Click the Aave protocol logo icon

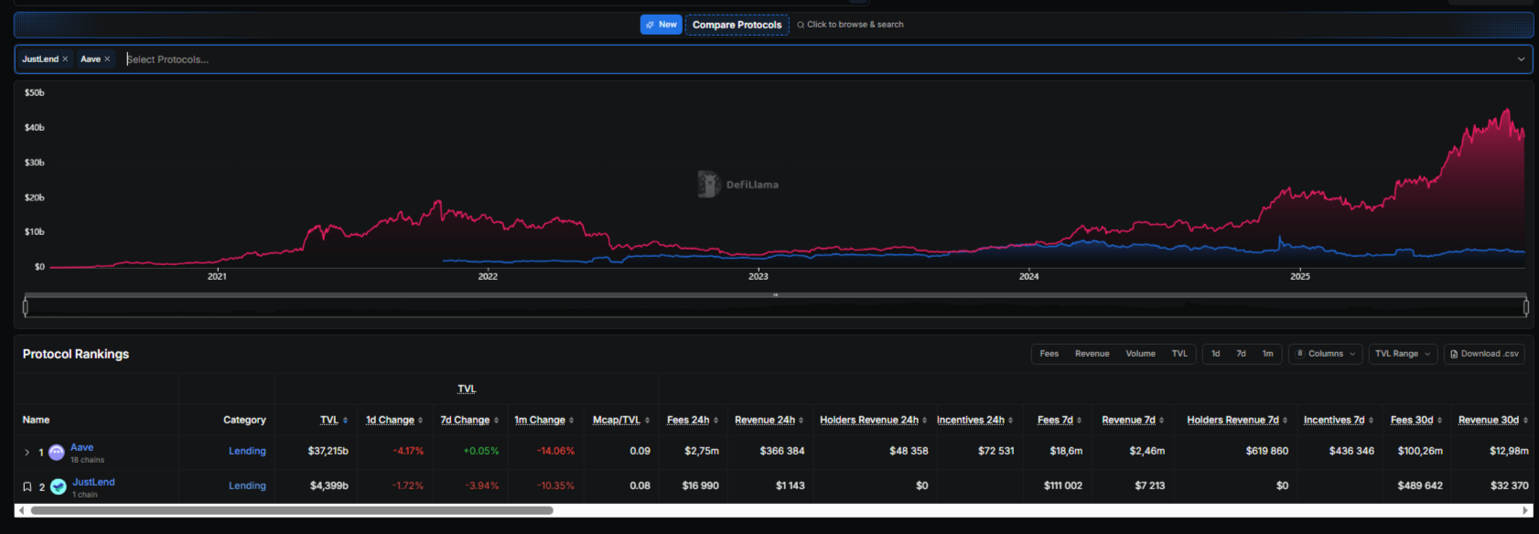(57, 453)
